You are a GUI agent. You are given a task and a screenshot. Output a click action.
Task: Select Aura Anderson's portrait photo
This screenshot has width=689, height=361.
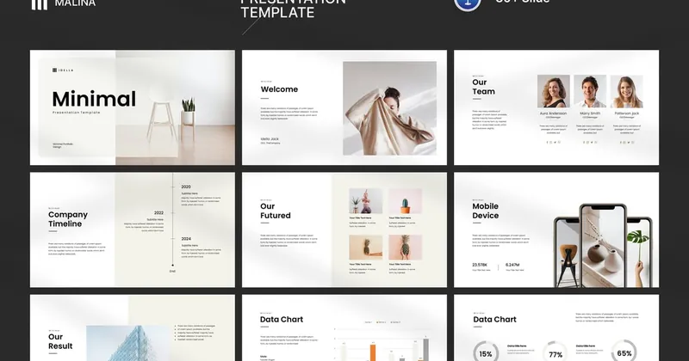pyautogui.click(x=553, y=91)
